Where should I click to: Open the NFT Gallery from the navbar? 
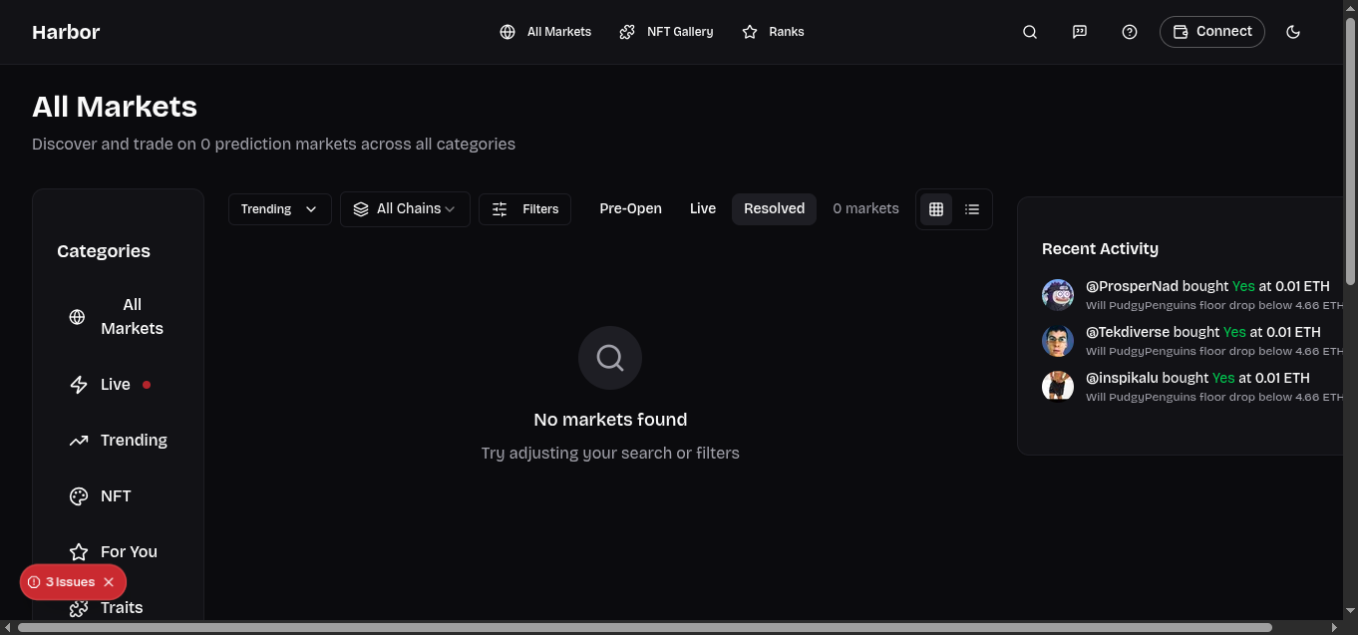tap(665, 31)
